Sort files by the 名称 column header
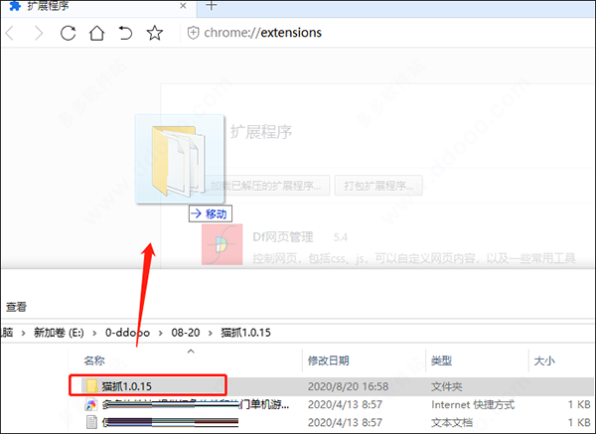 click(x=94, y=361)
